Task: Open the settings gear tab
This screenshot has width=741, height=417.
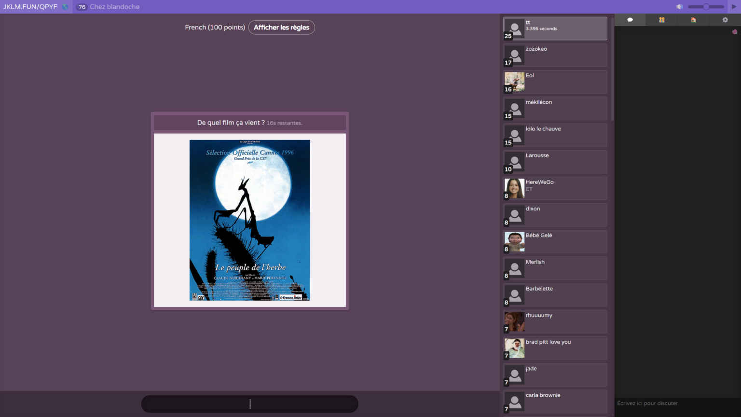Action: [x=725, y=20]
